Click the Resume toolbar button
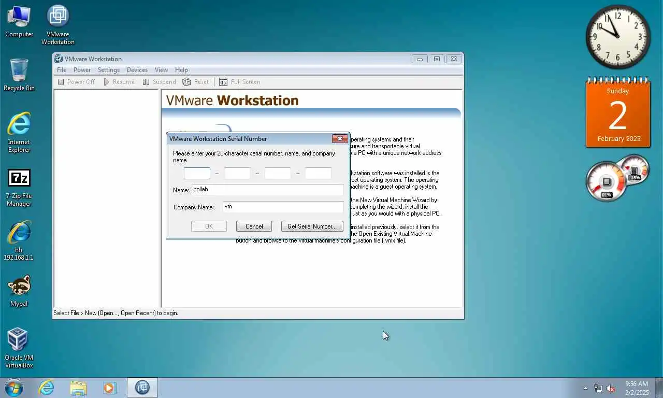Image resolution: width=663 pixels, height=398 pixels. click(x=119, y=82)
